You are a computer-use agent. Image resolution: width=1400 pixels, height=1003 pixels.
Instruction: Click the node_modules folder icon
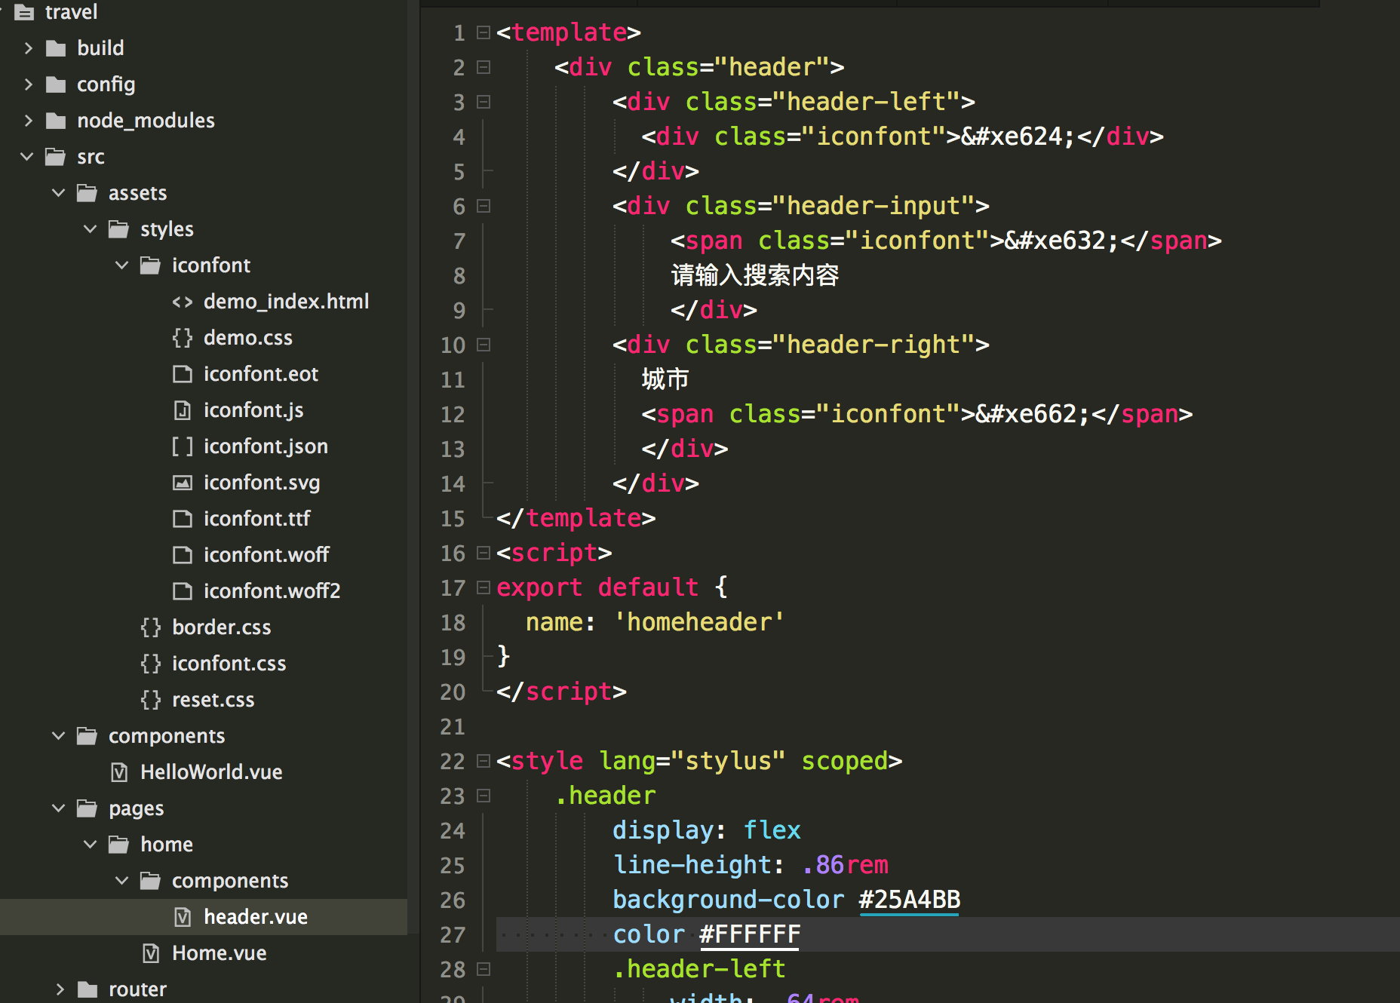click(x=56, y=121)
